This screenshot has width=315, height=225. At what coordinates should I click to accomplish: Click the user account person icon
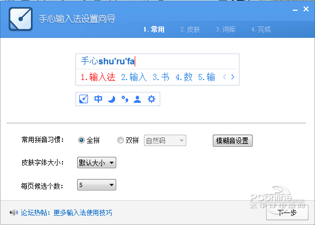(x=137, y=99)
